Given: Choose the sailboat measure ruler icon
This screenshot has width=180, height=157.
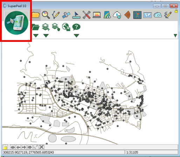Looking at the screenshot, I should tap(76, 15).
